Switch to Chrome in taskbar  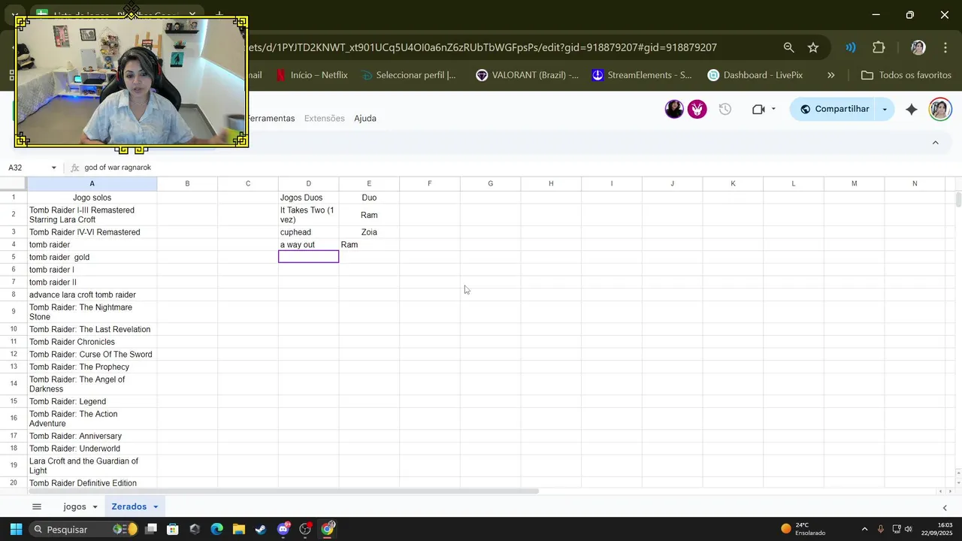coord(328,529)
